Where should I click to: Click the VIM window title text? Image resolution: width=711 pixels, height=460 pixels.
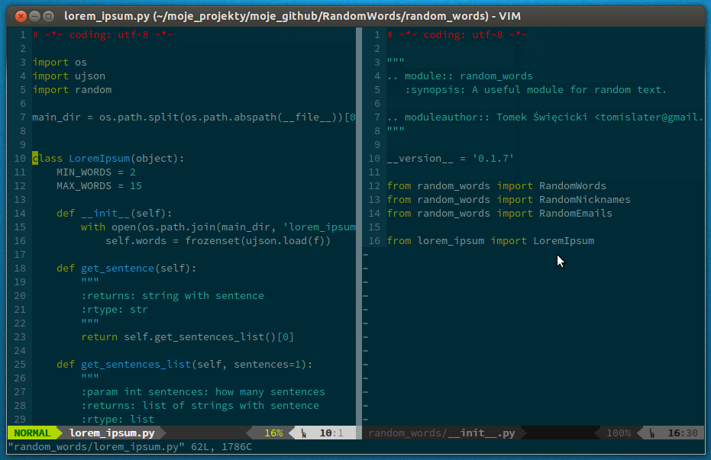click(x=292, y=16)
